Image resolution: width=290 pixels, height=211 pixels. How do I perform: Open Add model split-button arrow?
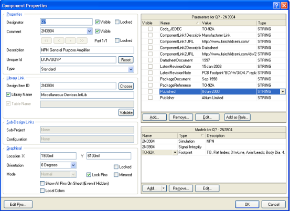[164, 188]
